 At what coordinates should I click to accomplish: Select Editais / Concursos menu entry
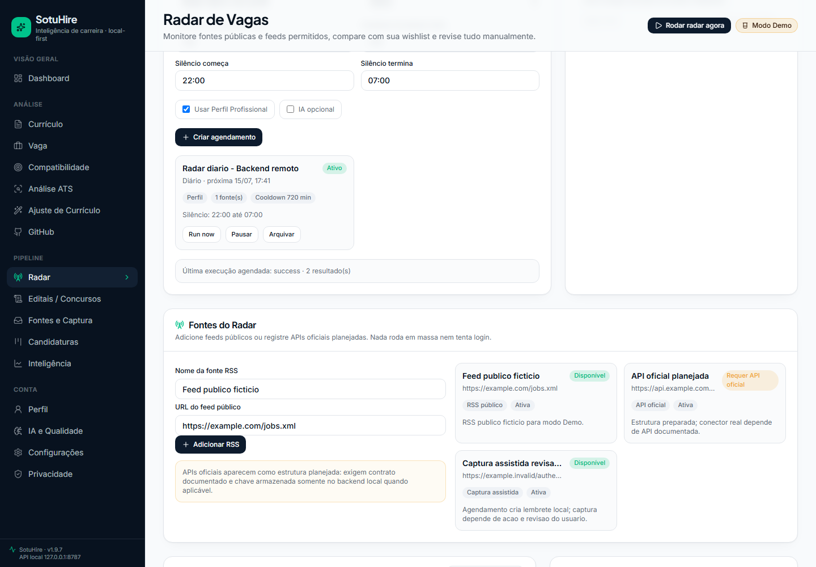click(72, 299)
